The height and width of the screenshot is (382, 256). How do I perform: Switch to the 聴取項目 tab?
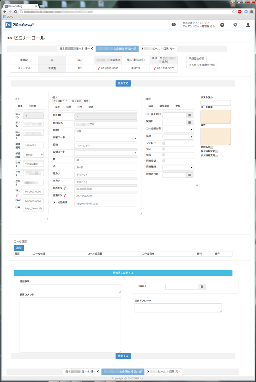[164, 106]
